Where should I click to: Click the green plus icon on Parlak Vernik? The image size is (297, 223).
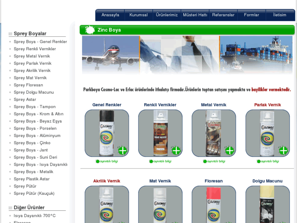[x=283, y=151]
